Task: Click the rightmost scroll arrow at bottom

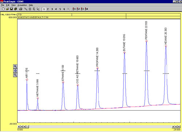Action: [179, 127]
